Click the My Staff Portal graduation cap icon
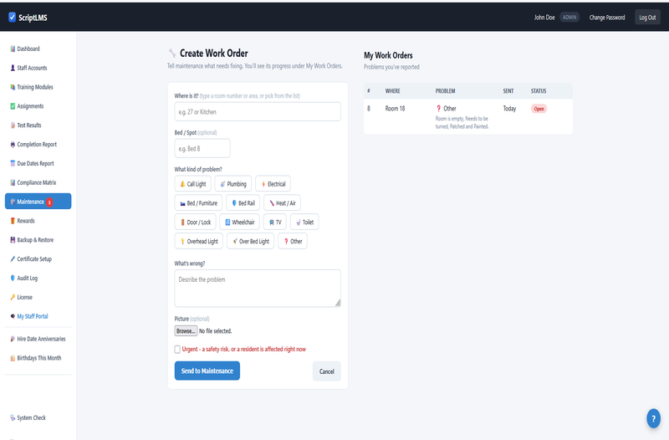The image size is (669, 440). pos(13,316)
